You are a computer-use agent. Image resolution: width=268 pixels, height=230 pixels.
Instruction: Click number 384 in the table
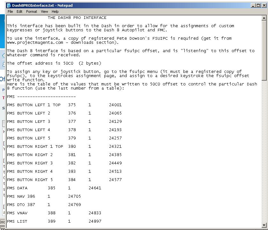tap(72, 179)
